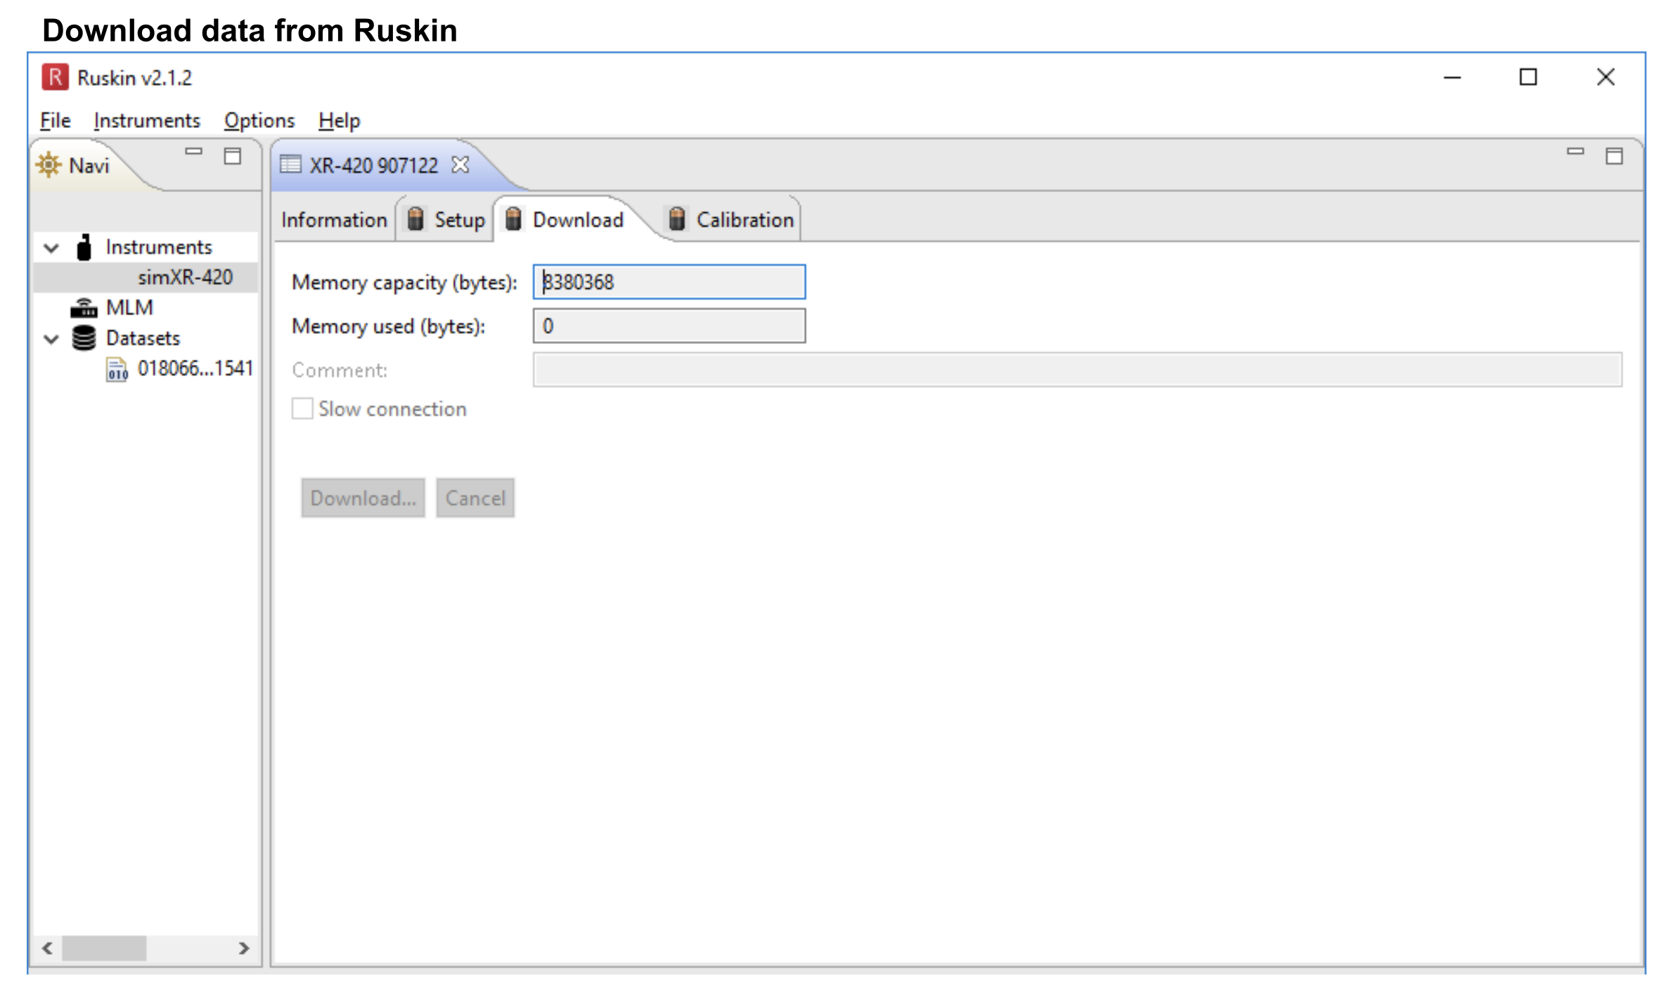Switch to the Setup tab

(x=446, y=220)
